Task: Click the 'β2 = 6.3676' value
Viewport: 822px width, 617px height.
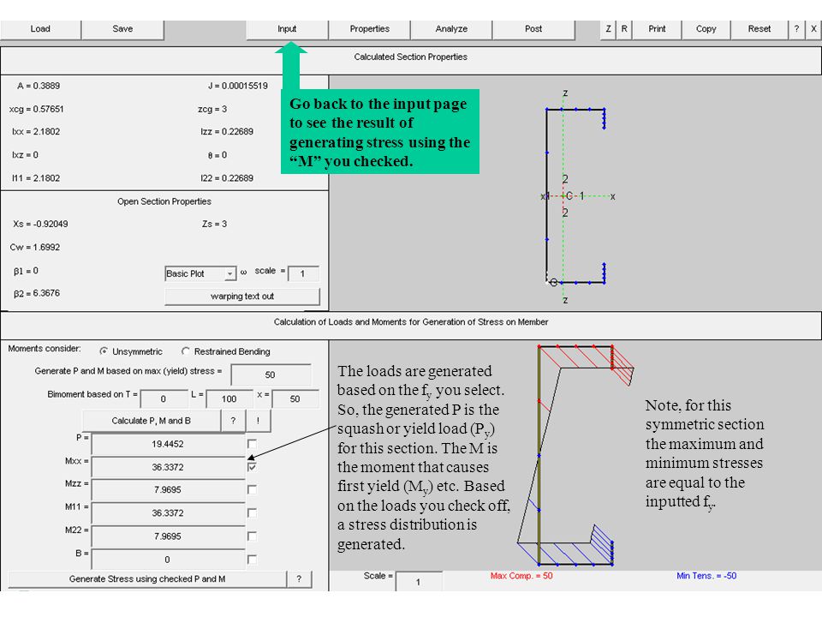Action: [x=37, y=293]
